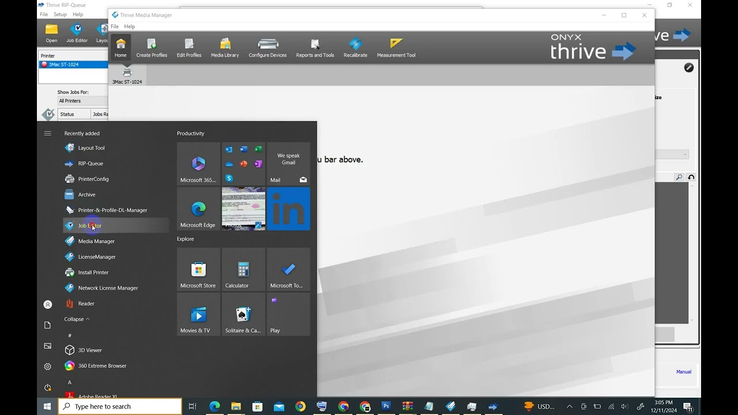Screen dimensions: 738x415
Task: Open Pictures from the Start menu sidebar
Action: (48, 346)
